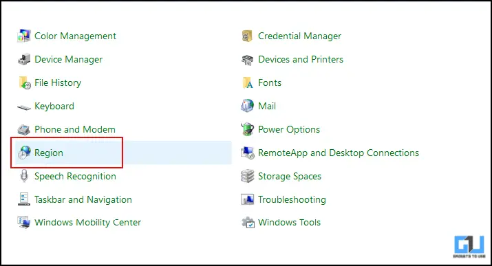The height and width of the screenshot is (266, 492).
Task: Open the Devices and Printers icon
Action: (248, 60)
